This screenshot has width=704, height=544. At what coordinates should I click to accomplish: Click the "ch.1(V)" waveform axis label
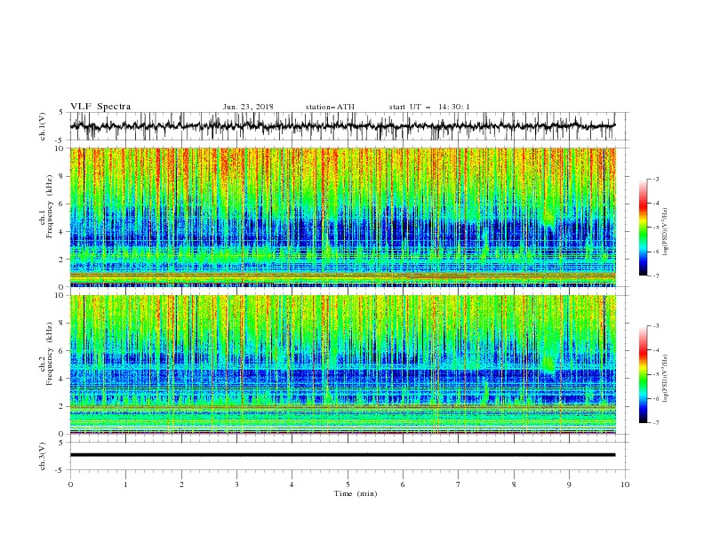pyautogui.click(x=43, y=126)
